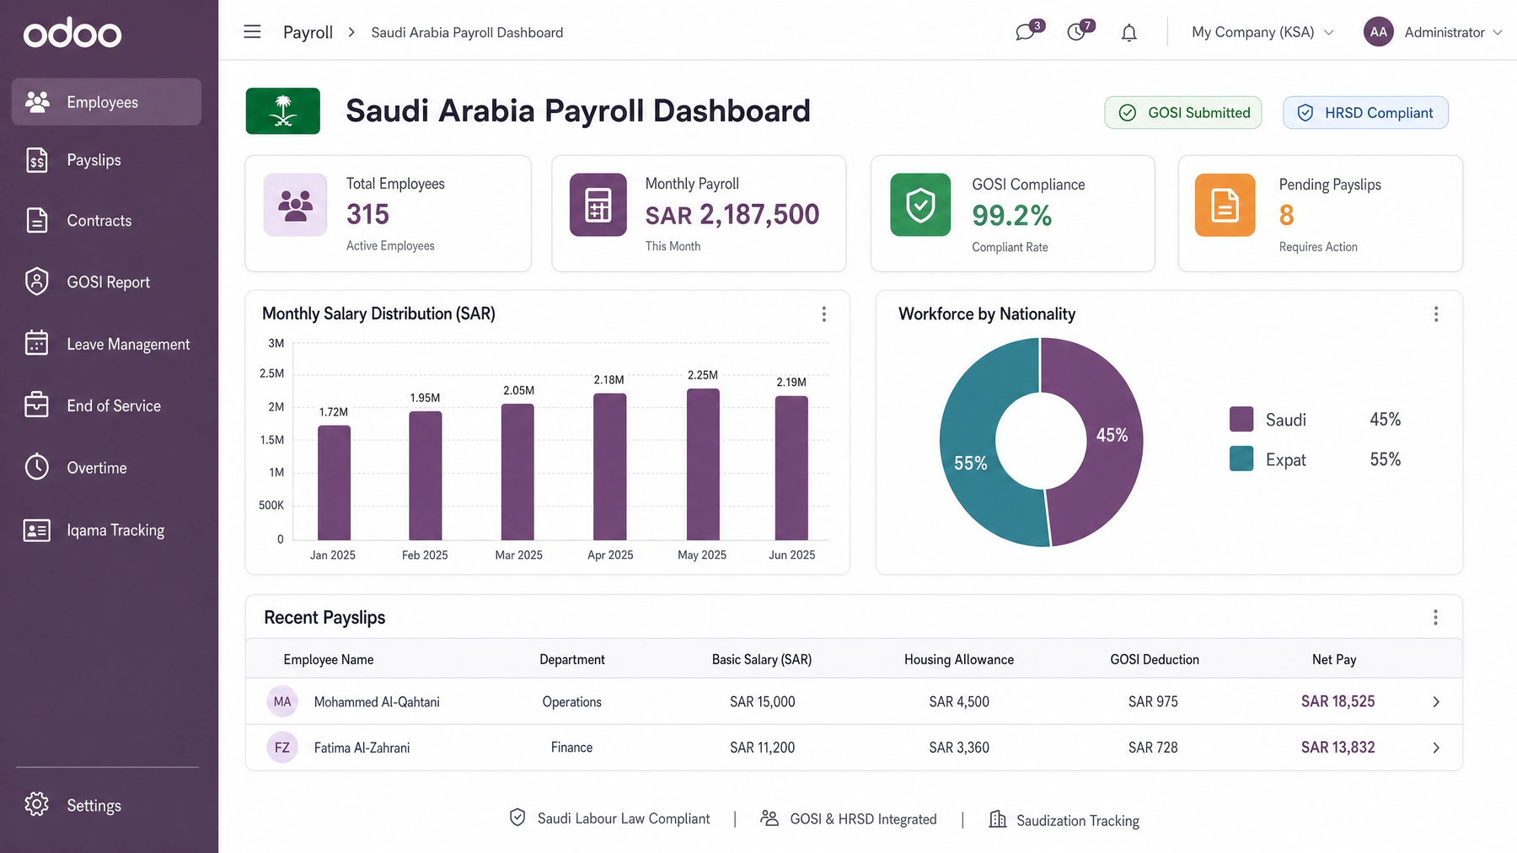Click the May 2025 bar in chart
Image resolution: width=1517 pixels, height=853 pixels.
(x=703, y=464)
